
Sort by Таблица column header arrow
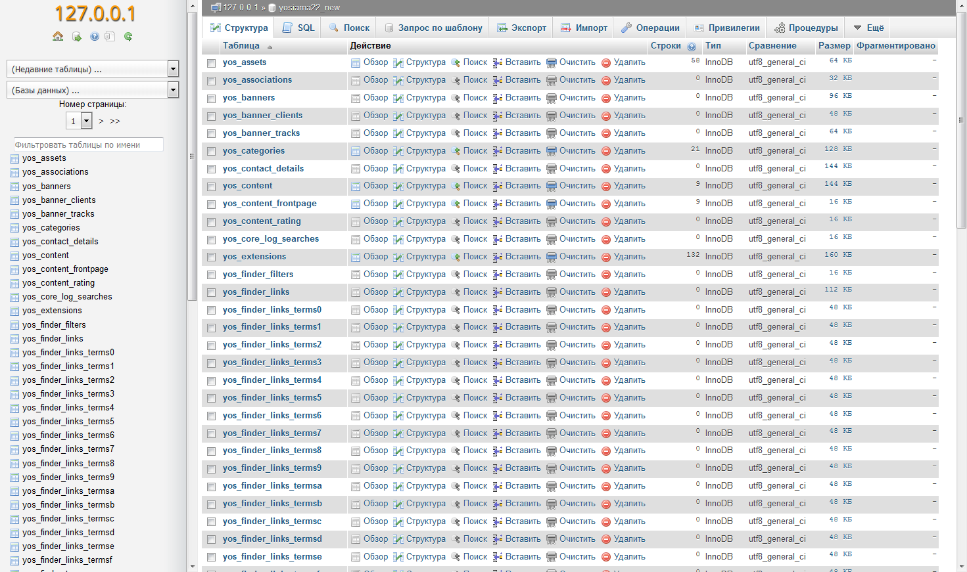270,47
